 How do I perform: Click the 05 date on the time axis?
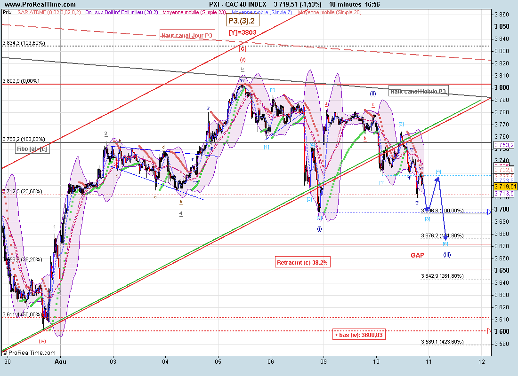[x=218, y=361]
